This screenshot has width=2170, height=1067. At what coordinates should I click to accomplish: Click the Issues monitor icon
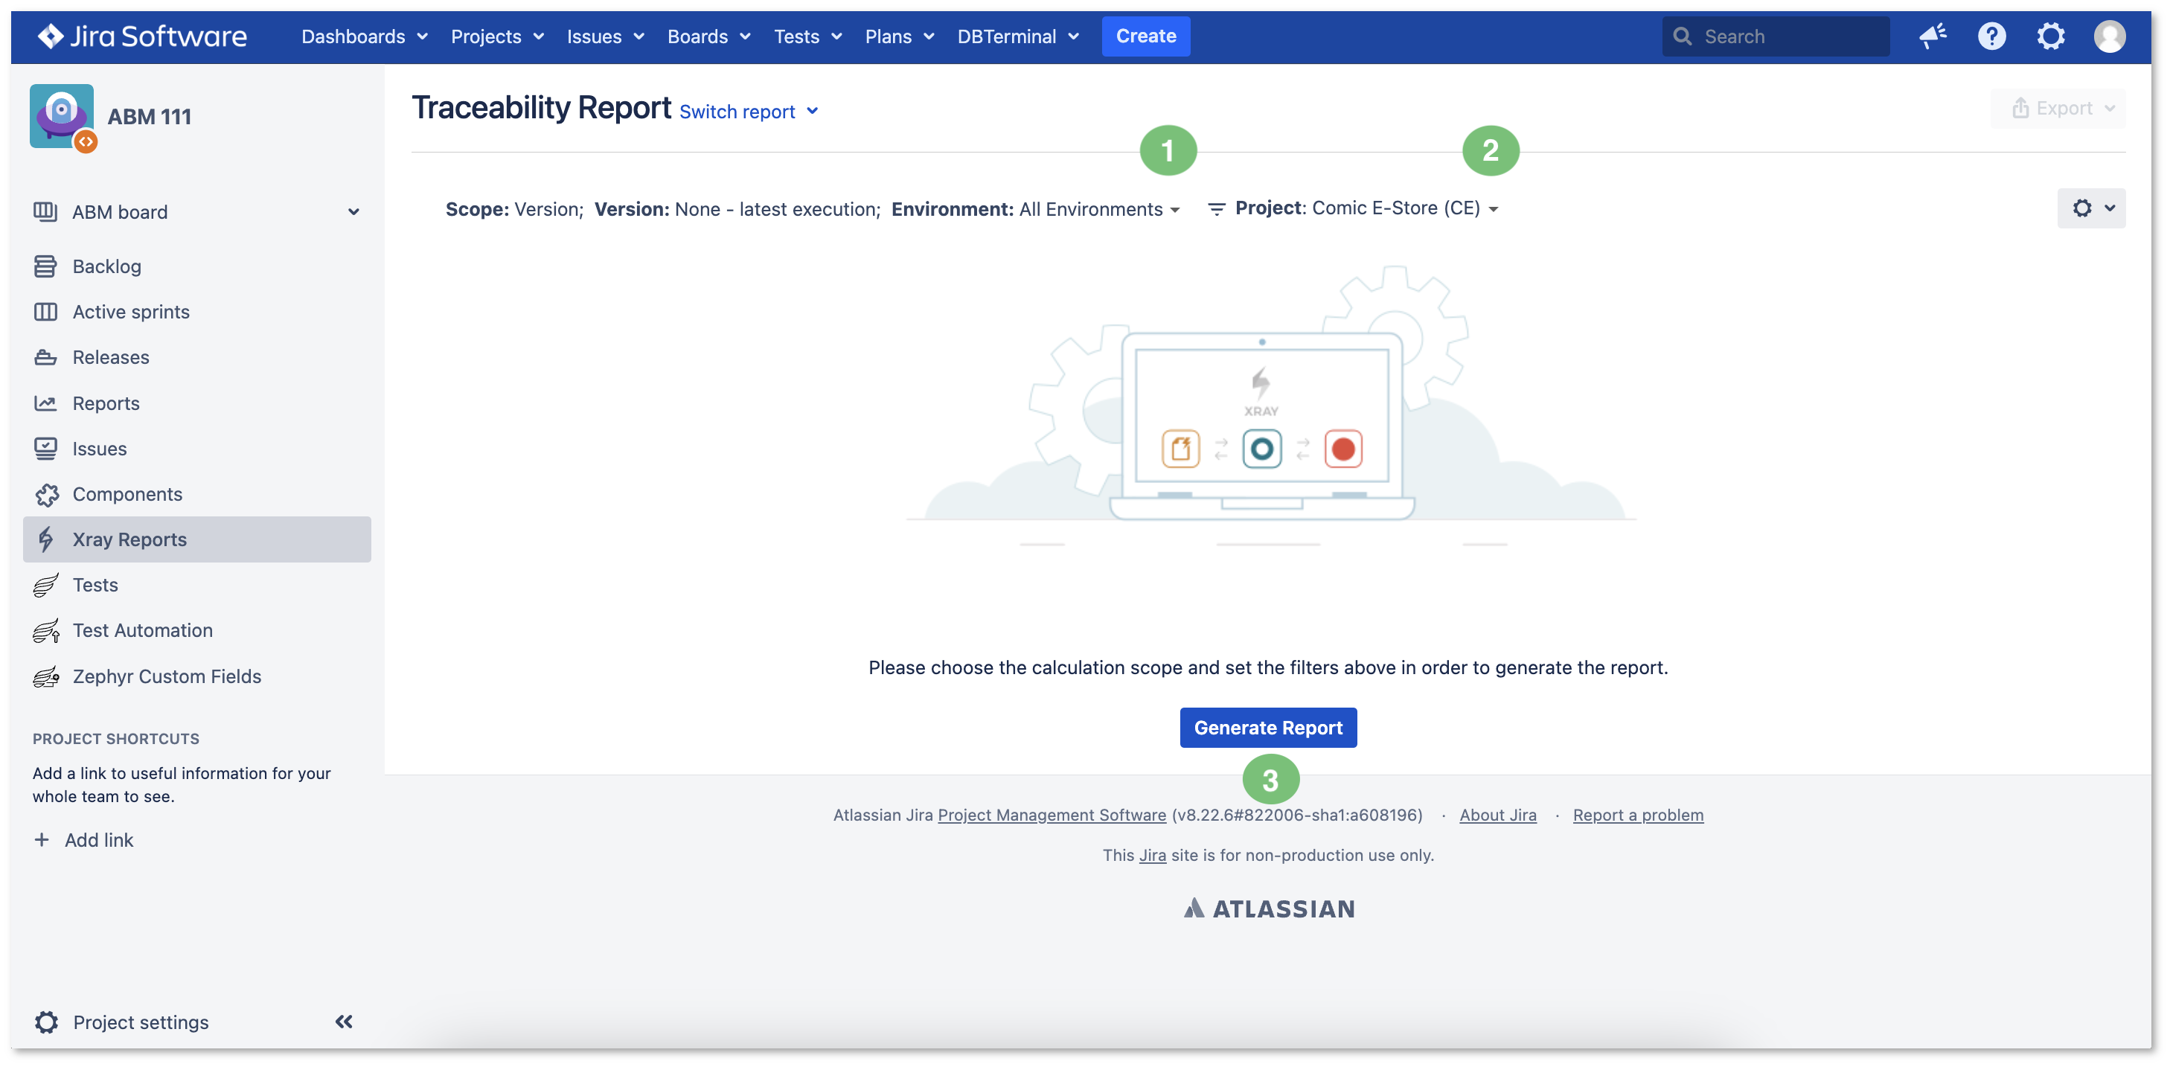pos(45,449)
